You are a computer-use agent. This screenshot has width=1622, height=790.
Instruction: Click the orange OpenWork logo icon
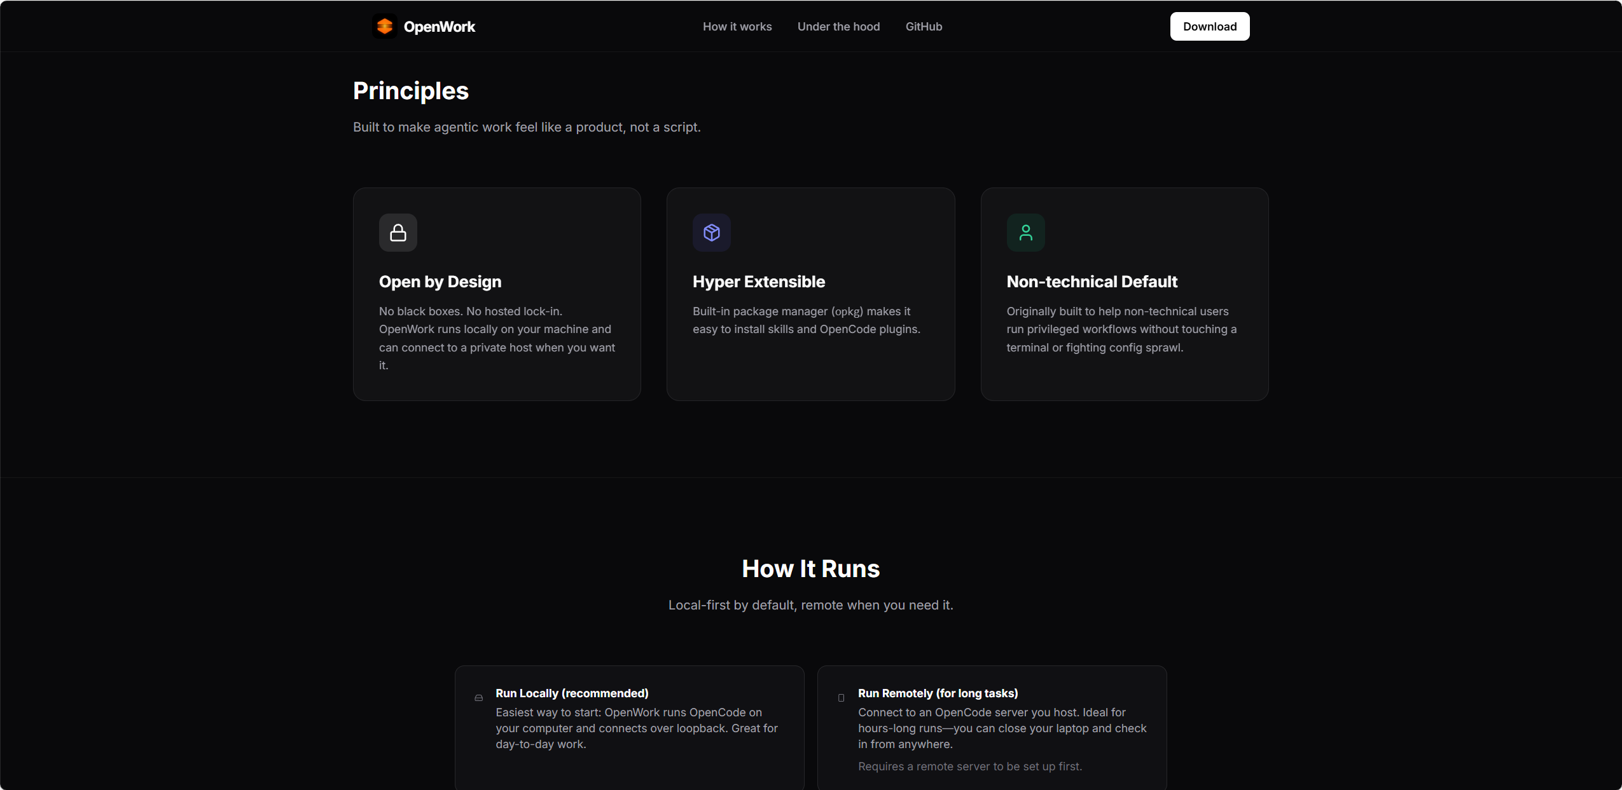[384, 26]
